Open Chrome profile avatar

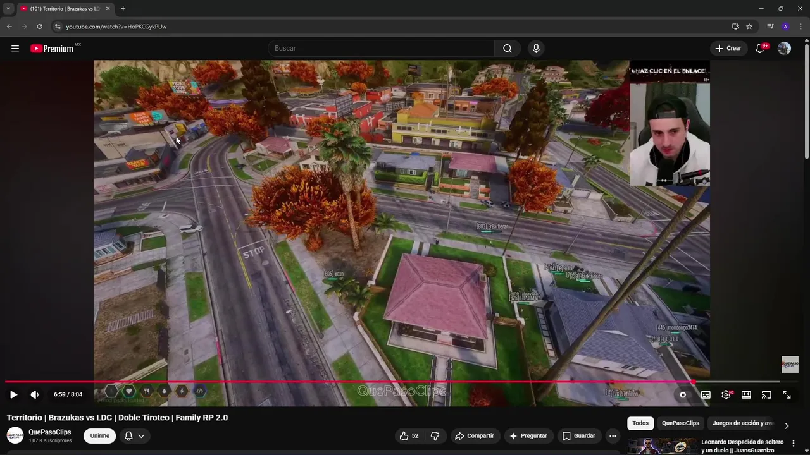coord(785,27)
